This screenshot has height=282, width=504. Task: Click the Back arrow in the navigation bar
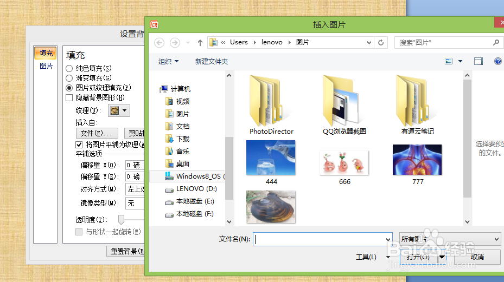pyautogui.click(x=160, y=43)
